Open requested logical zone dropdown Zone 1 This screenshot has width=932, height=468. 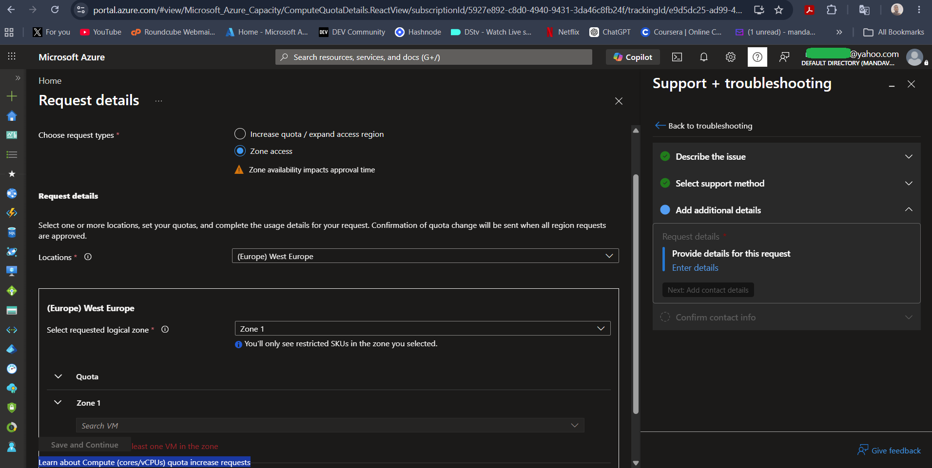point(423,329)
